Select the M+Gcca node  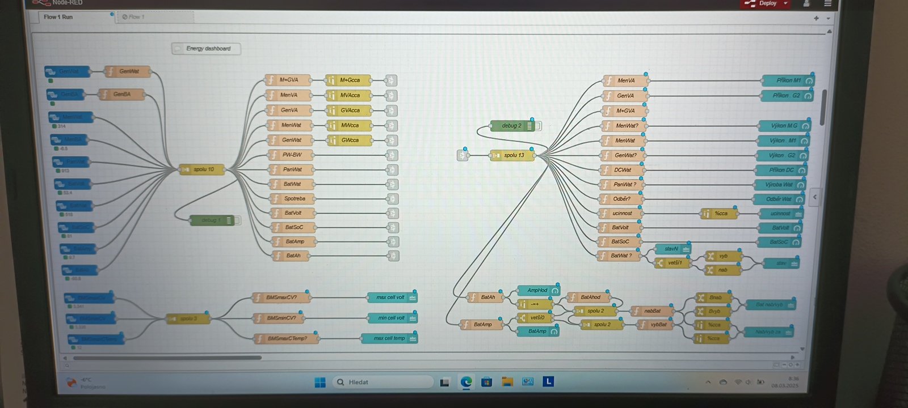[x=348, y=80]
